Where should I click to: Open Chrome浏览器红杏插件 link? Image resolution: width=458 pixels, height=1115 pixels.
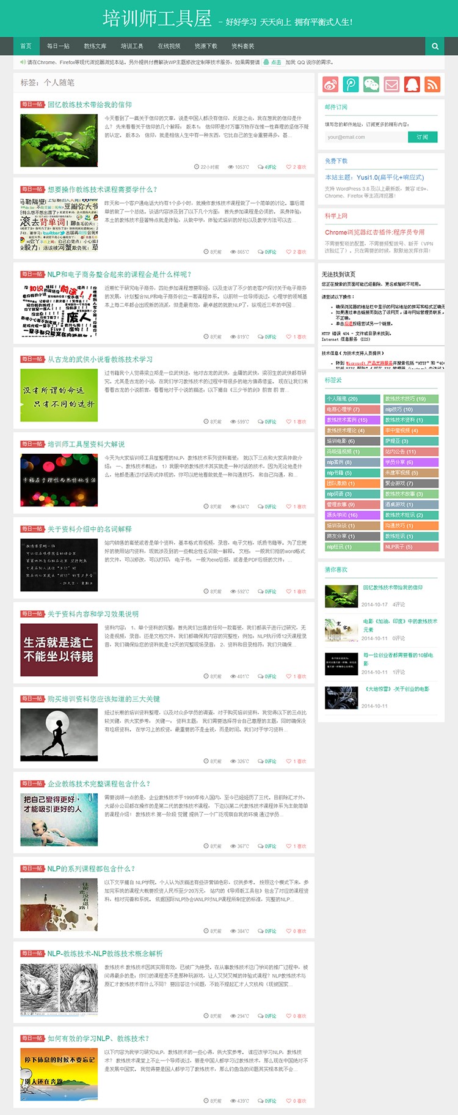point(374,232)
